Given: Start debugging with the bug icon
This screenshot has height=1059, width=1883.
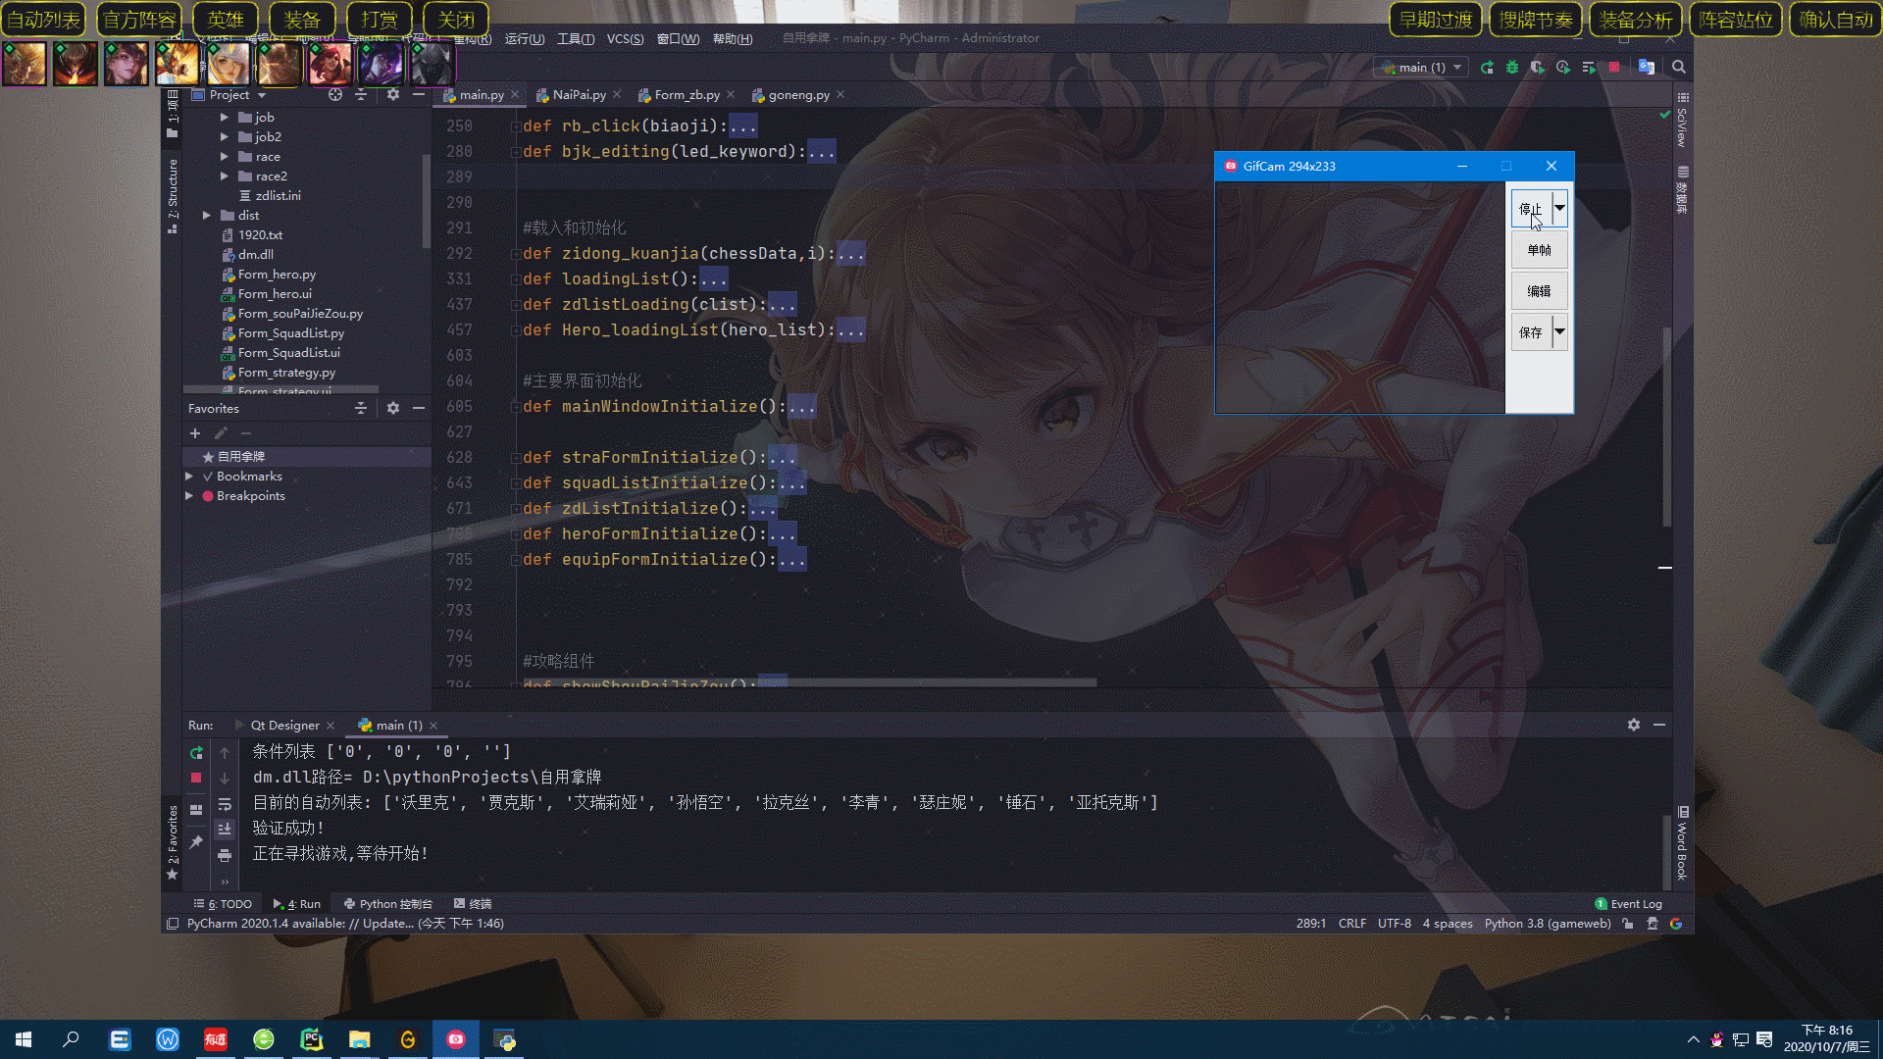Looking at the screenshot, I should (1513, 67).
